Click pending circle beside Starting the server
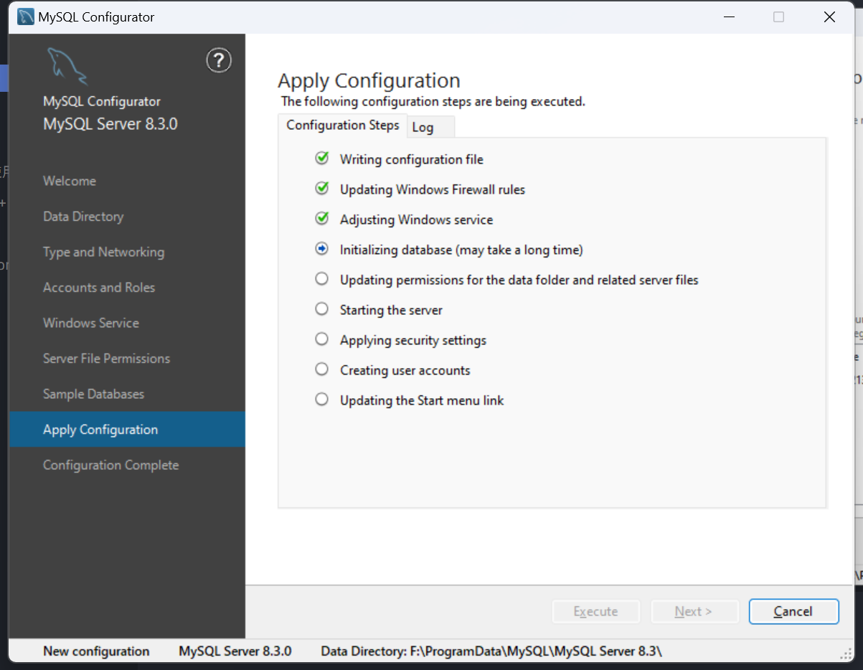The width and height of the screenshot is (863, 670). 322,308
